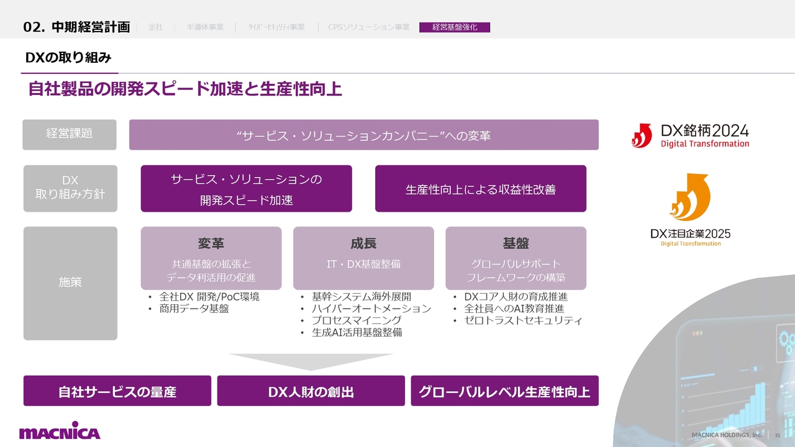795x447 pixels.
Task: Select the 成長 IT・DX基盤整備 card
Action: click(363, 258)
